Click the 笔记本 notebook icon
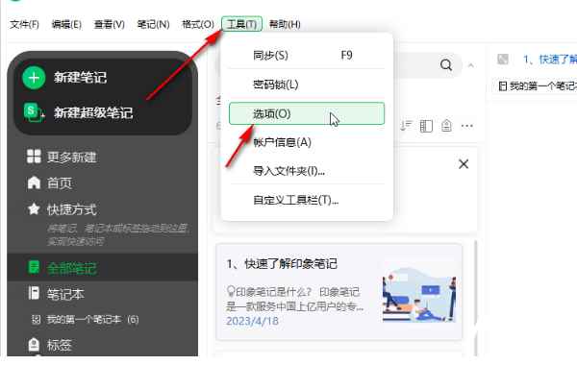Image resolution: width=577 pixels, height=365 pixels. pos(34,293)
